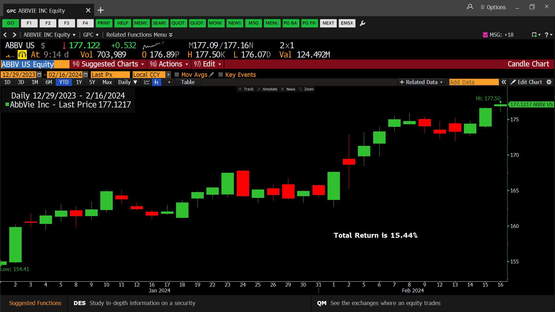Edit moving averages with the pencil icon
The height and width of the screenshot is (312, 555).
point(211,75)
